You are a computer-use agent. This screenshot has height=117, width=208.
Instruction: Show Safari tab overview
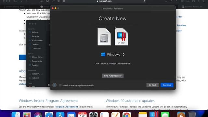coord(204,1)
